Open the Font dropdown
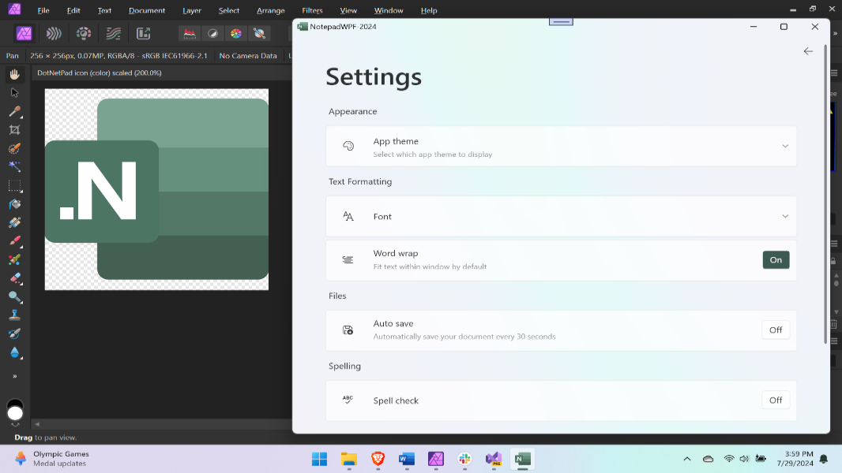The width and height of the screenshot is (842, 473). [785, 215]
